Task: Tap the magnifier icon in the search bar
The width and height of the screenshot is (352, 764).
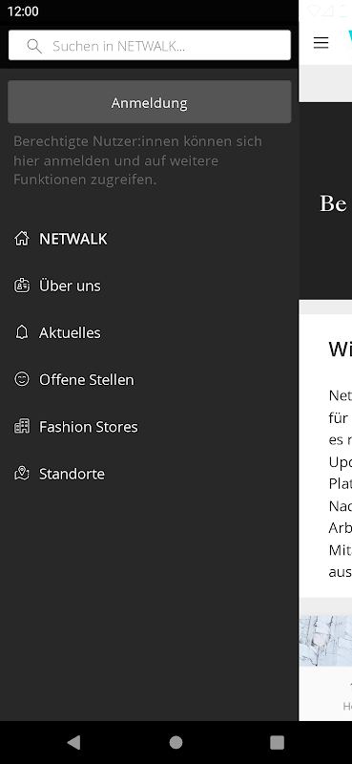Action: tap(34, 46)
